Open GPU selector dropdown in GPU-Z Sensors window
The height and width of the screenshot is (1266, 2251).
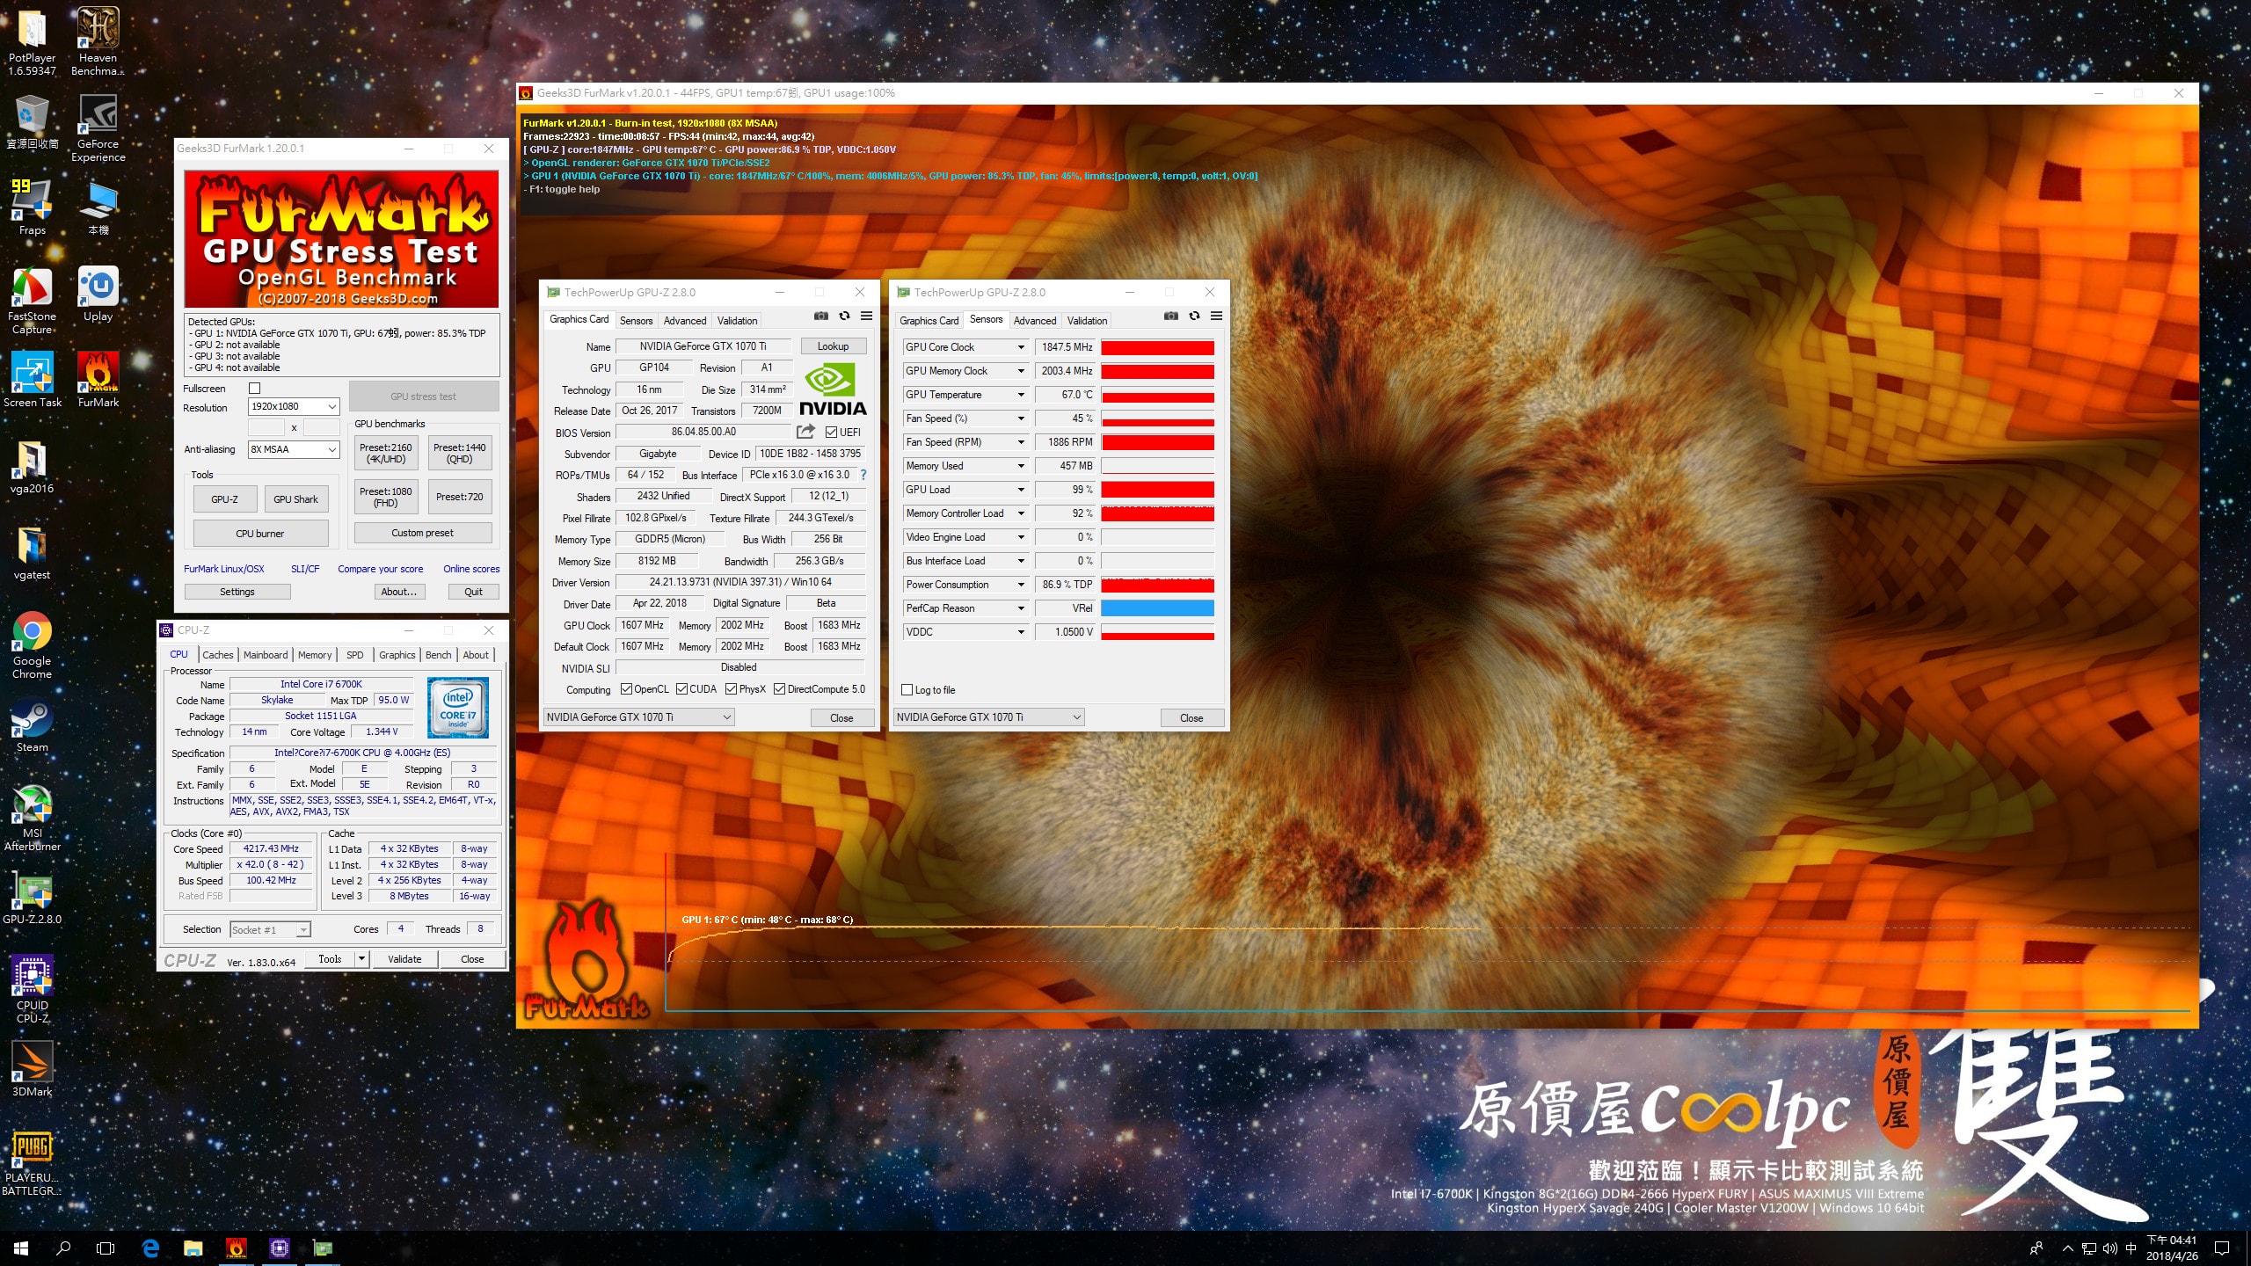(988, 717)
